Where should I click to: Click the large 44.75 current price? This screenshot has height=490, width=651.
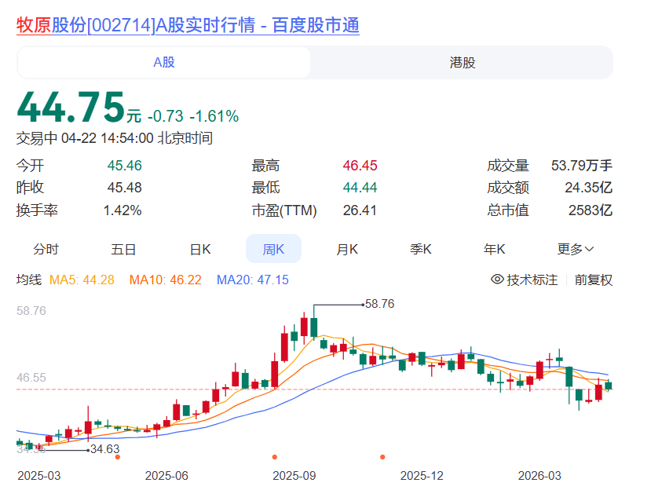point(71,107)
